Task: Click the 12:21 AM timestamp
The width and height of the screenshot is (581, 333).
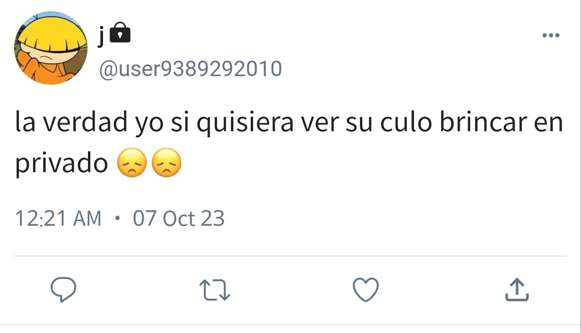Action: (58, 219)
